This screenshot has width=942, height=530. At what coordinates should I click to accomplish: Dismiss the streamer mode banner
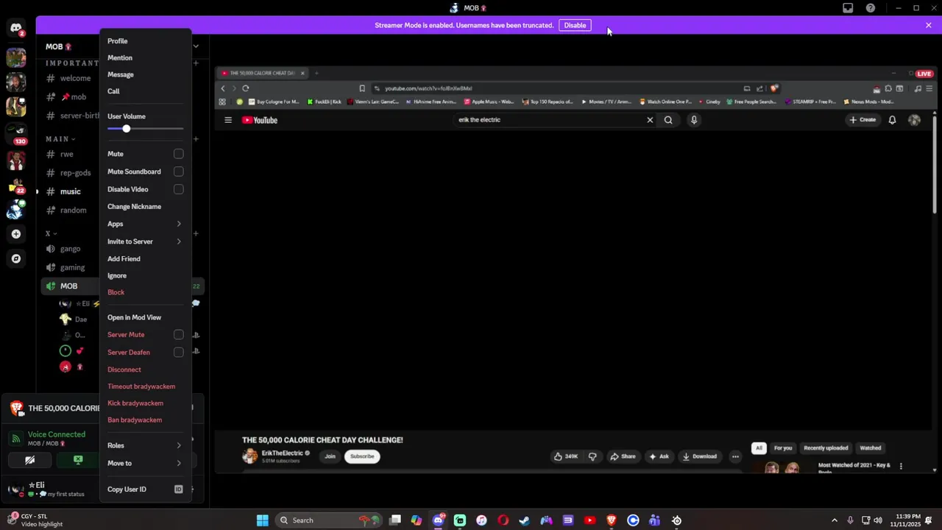tap(929, 25)
